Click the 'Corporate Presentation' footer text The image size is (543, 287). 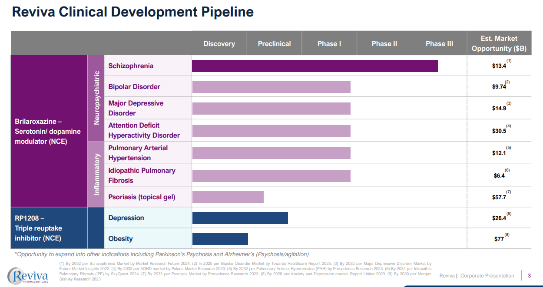(487, 276)
